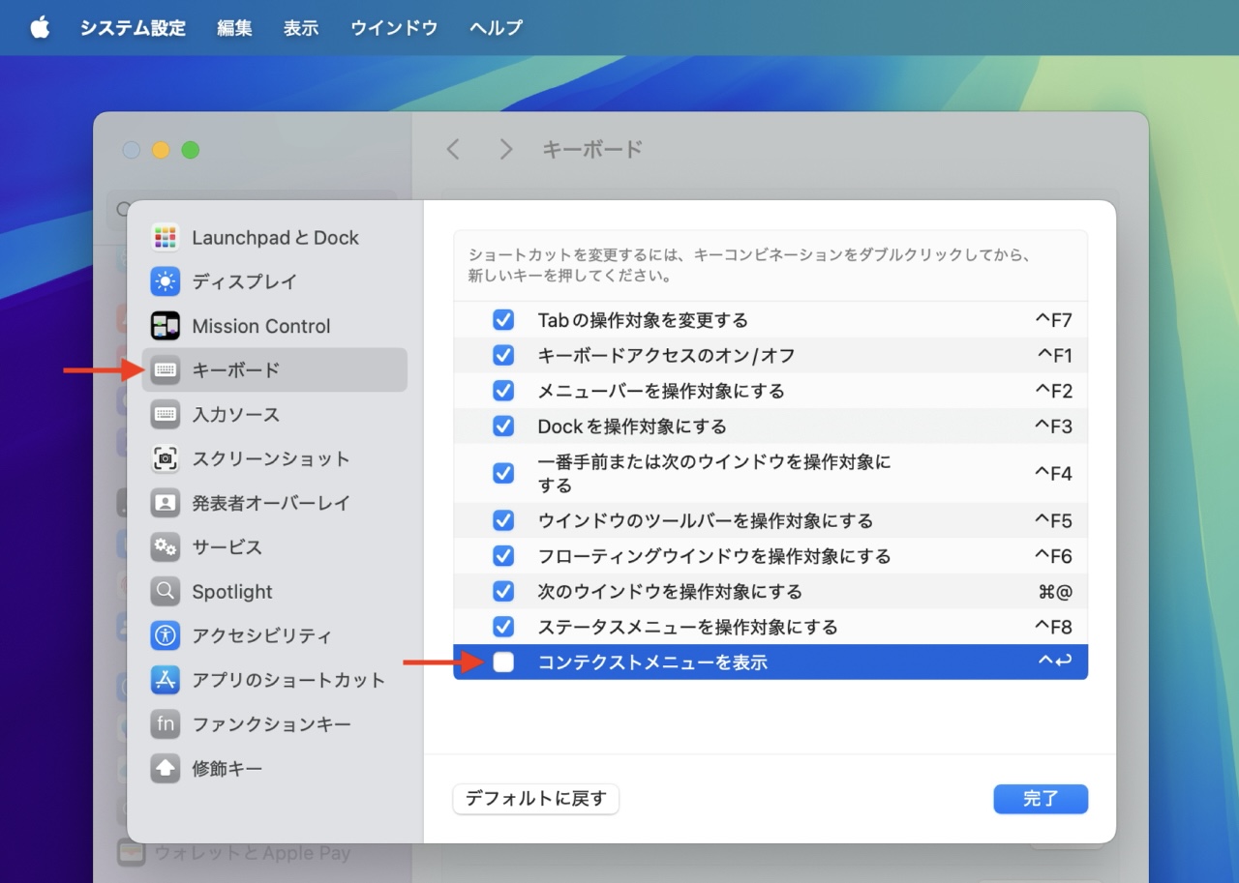Screen dimensions: 1239x883
Task: Click the ファンクションキー fn icon
Action: point(166,723)
